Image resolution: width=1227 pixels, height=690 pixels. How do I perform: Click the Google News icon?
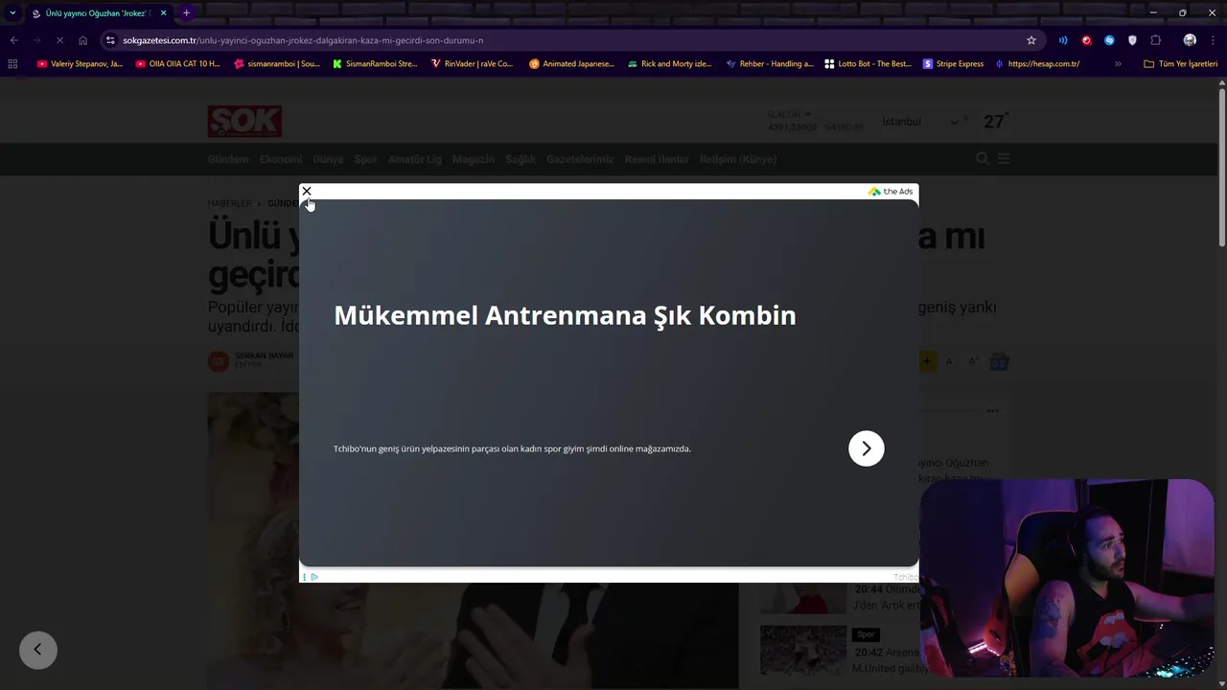click(x=1000, y=361)
